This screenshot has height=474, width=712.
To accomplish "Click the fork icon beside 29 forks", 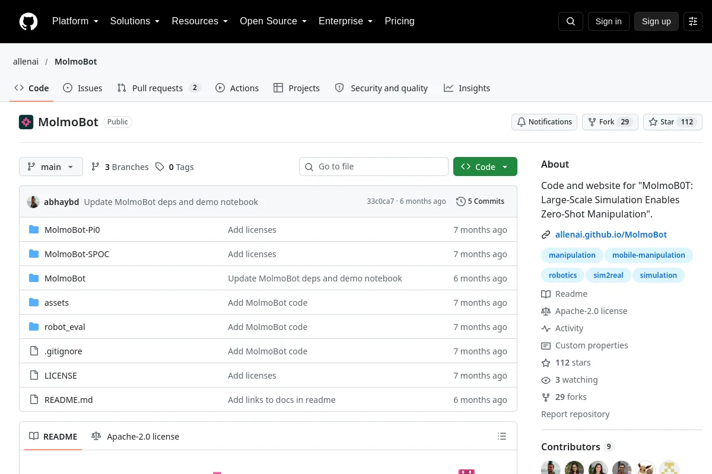I will coord(546,397).
